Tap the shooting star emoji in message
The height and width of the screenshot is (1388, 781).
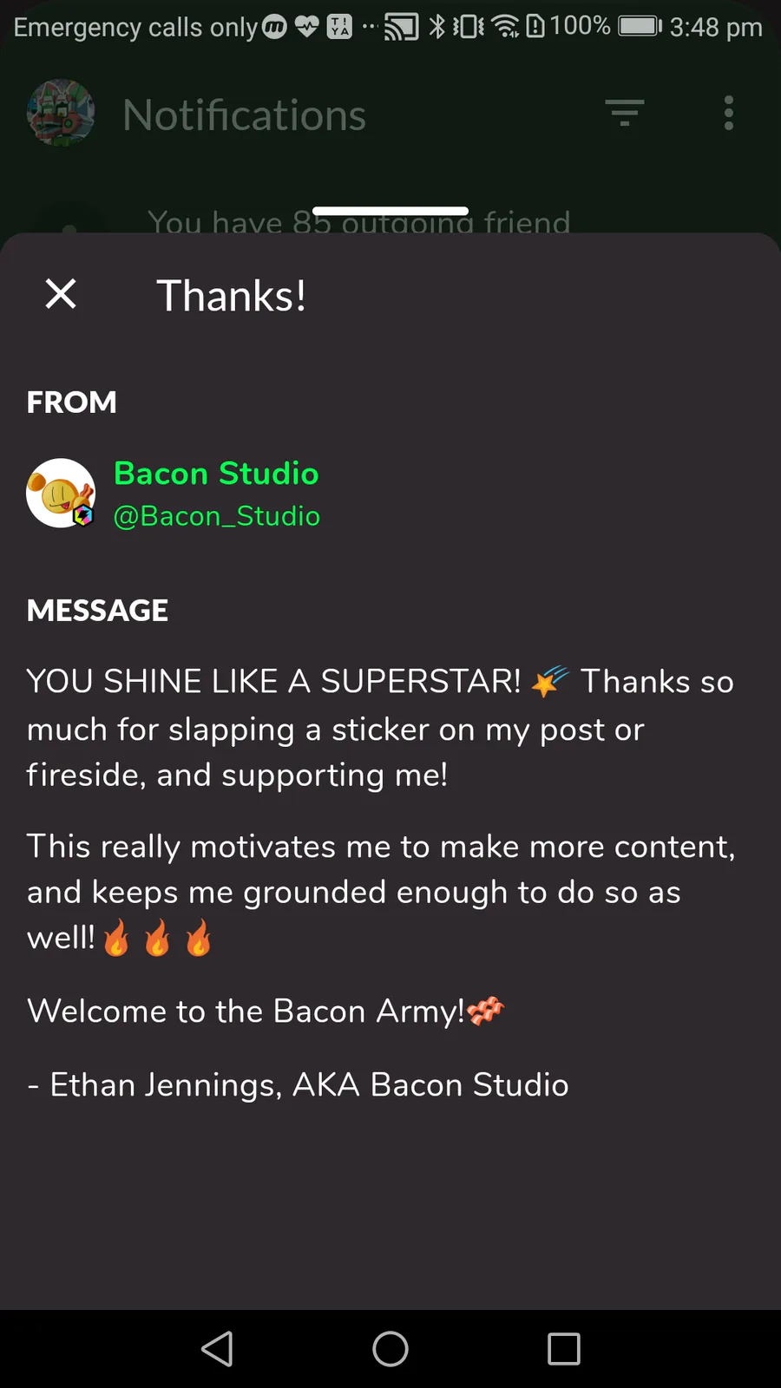pyautogui.click(x=550, y=682)
